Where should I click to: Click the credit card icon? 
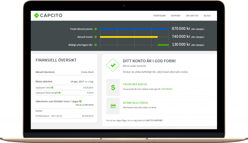click(113, 106)
